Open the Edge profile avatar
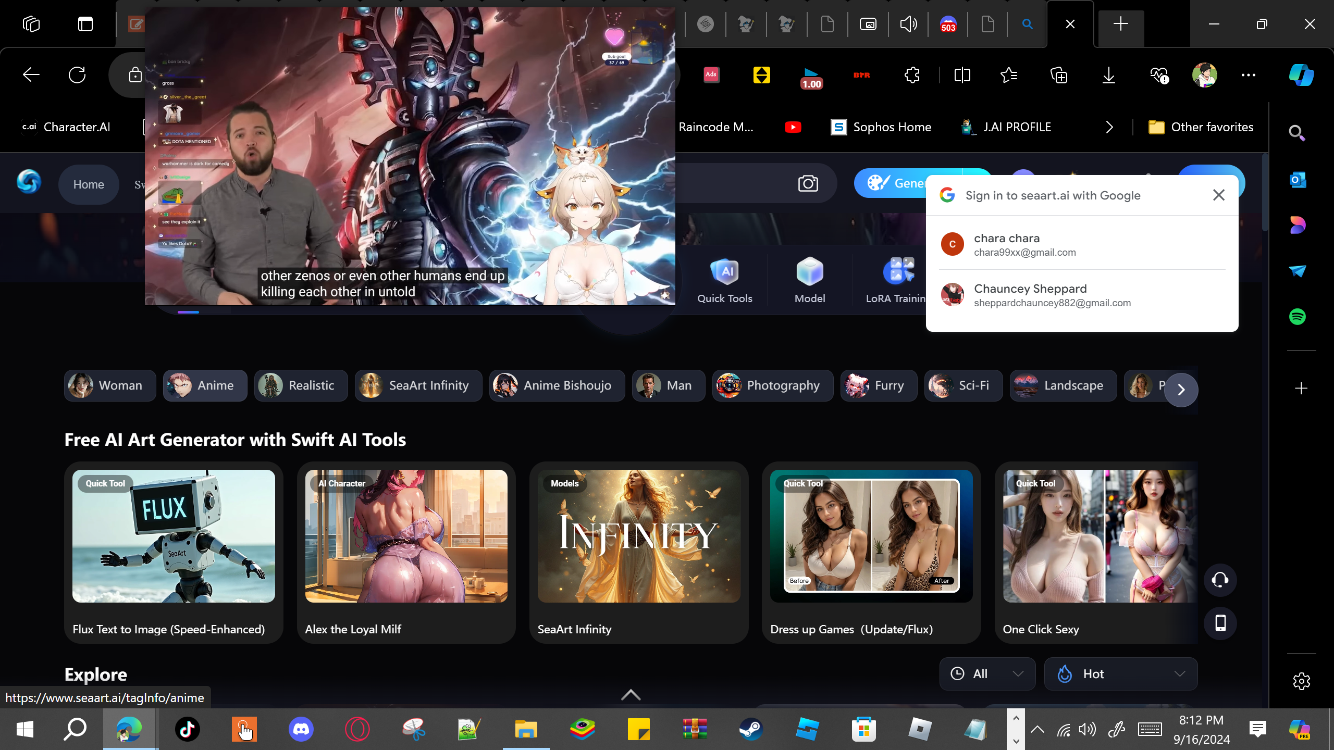 [x=1204, y=75]
